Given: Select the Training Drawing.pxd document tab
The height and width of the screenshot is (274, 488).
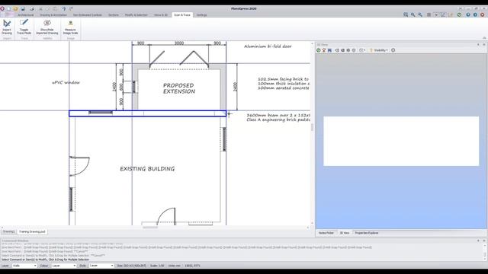Looking at the screenshot, I should point(32,231).
